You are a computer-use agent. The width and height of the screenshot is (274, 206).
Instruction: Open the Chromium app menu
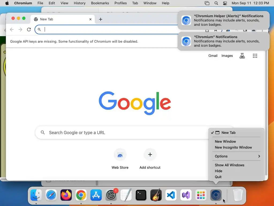tap(23, 3)
